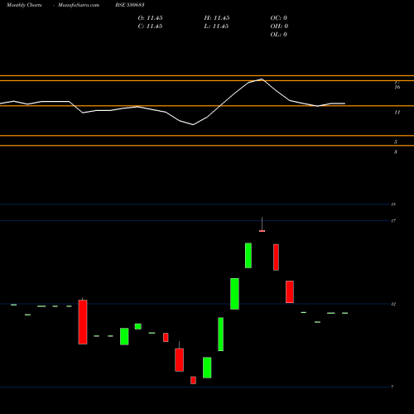Click the "16" indicator axis label
The height and width of the screenshot is (414, 414).
pyautogui.click(x=397, y=87)
